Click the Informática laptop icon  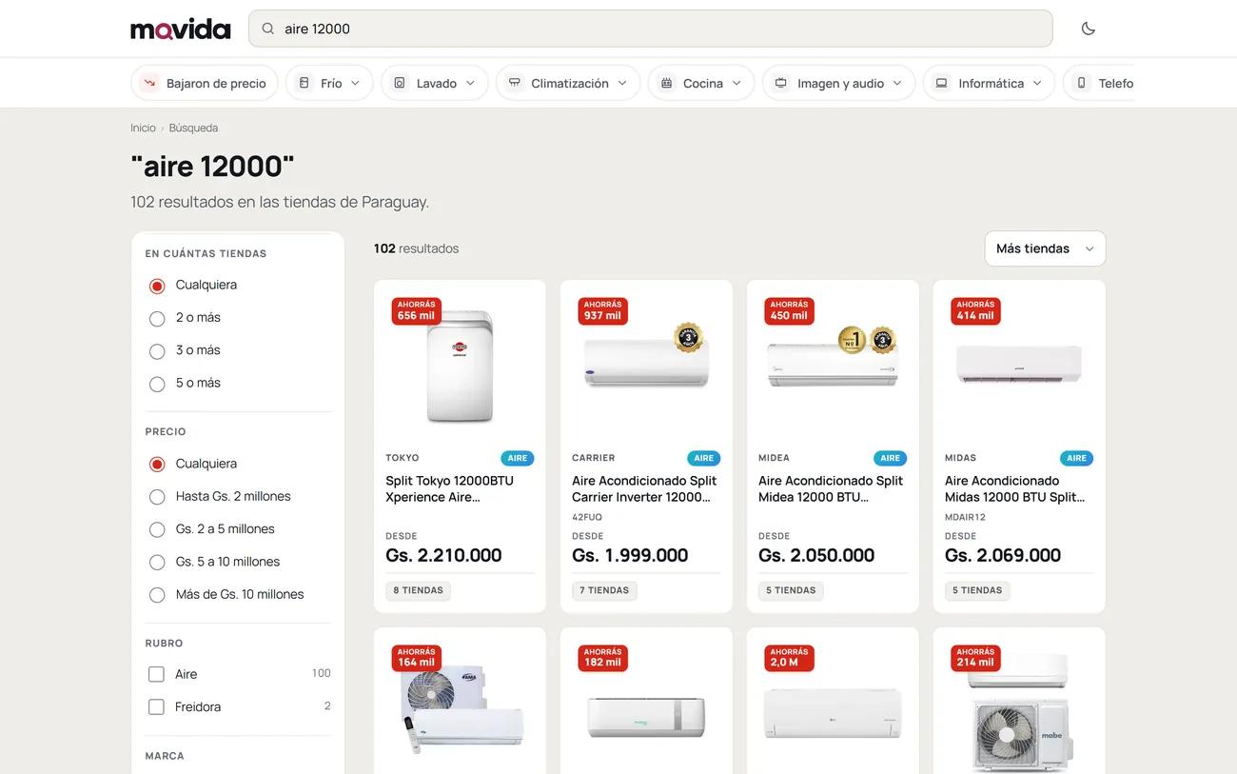click(942, 83)
